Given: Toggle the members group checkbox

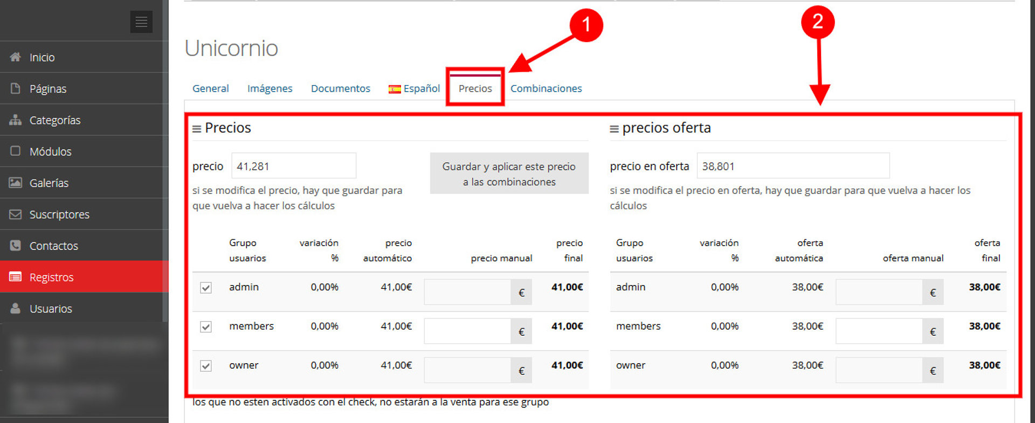Looking at the screenshot, I should tap(206, 327).
